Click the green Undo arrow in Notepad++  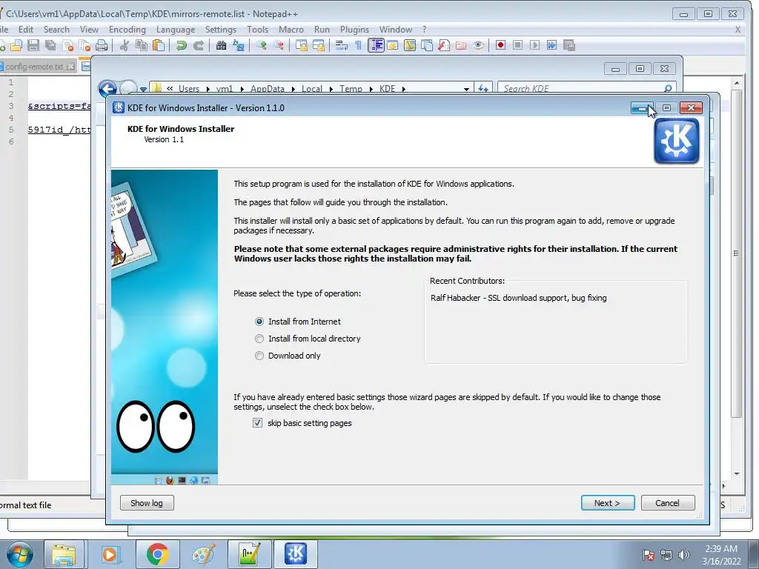coord(182,45)
